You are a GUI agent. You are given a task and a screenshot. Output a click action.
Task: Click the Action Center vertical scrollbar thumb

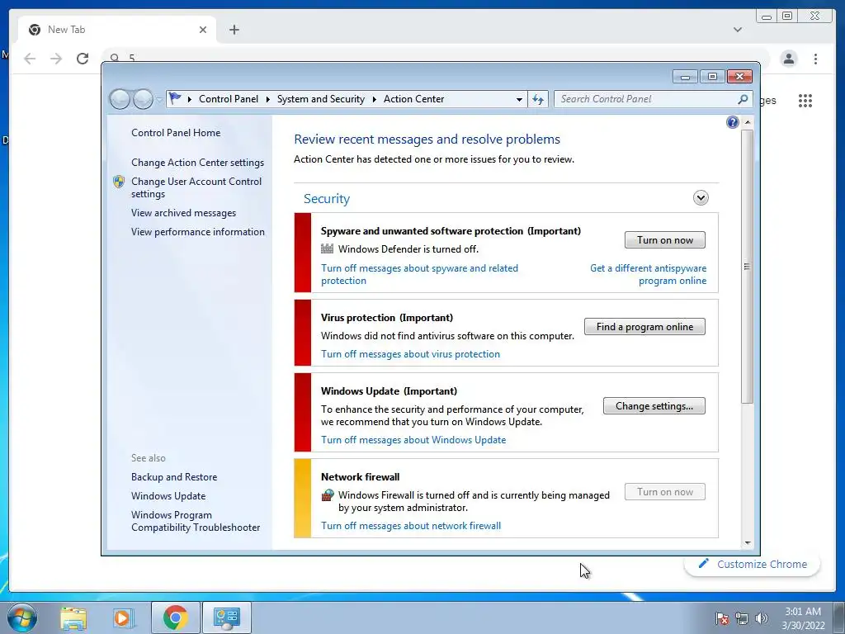pos(747,267)
